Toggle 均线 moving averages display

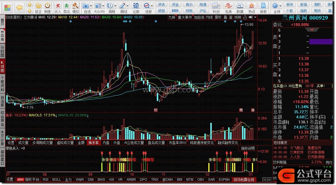[x=209, y=17]
